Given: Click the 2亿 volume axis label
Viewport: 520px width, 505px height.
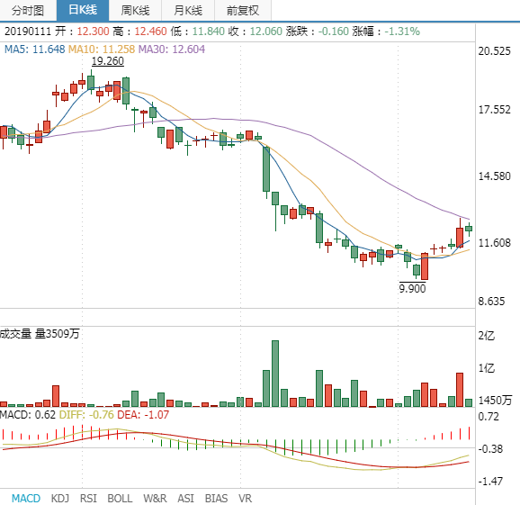Looking at the screenshot, I should click(486, 336).
